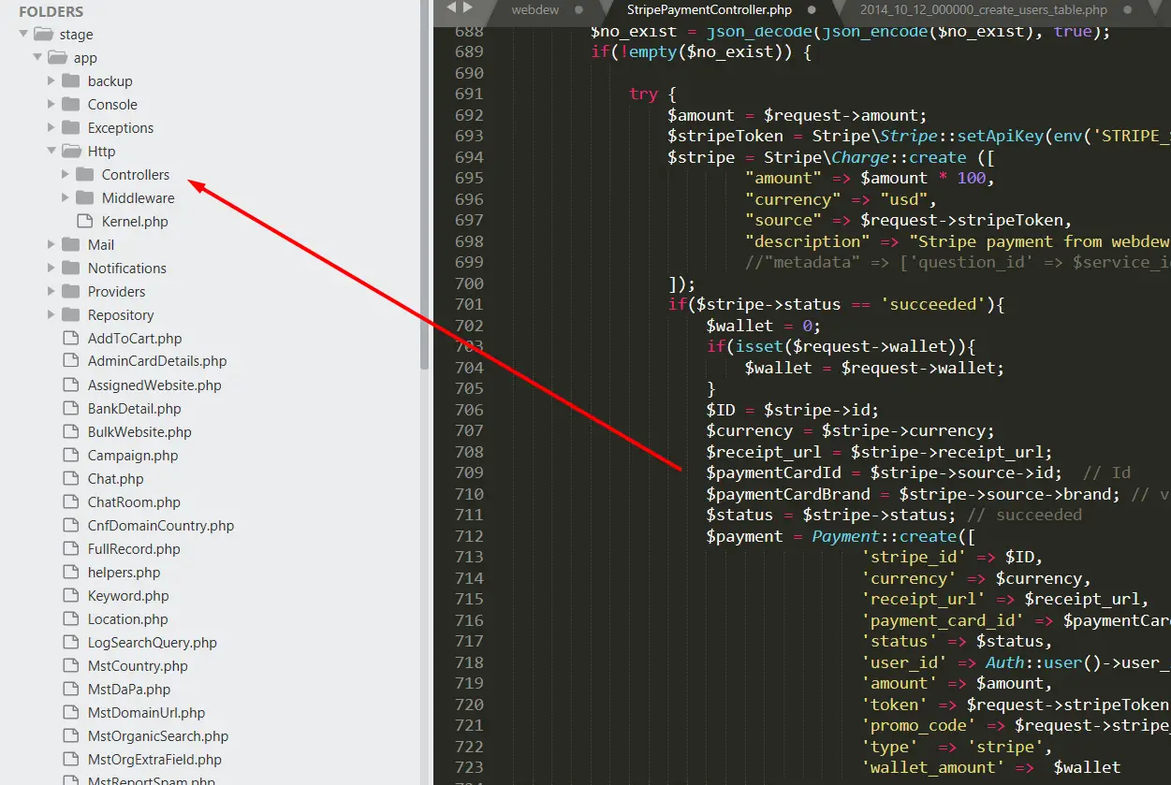Click the Mail folder icon
This screenshot has width=1171, height=785.
71,244
